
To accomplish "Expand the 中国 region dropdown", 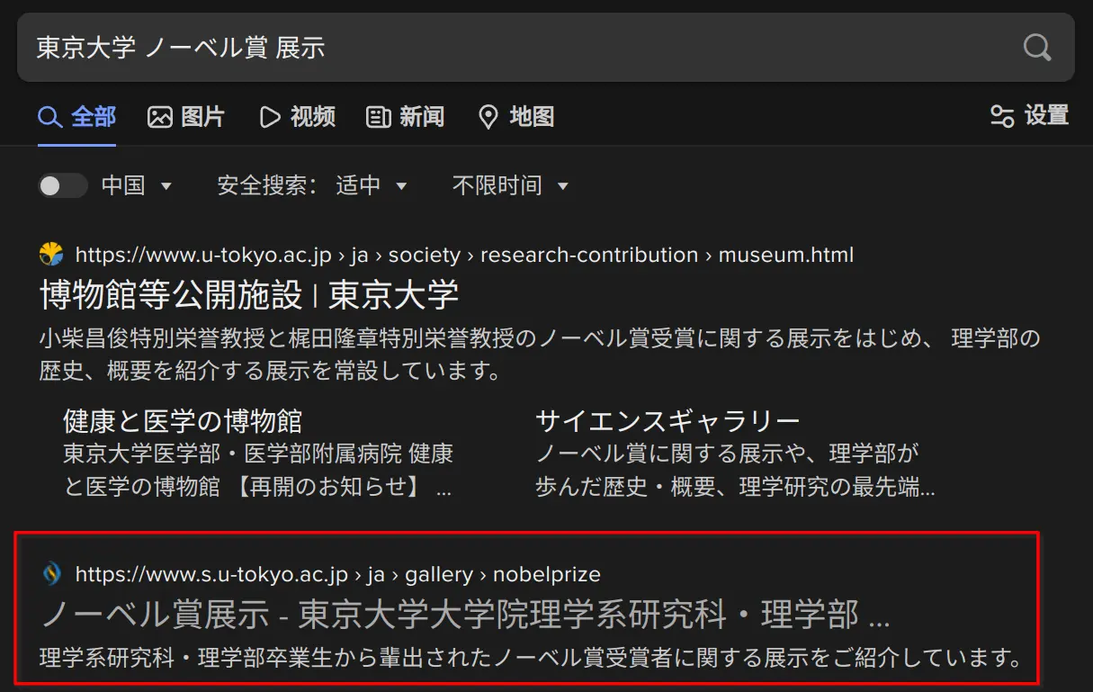I will (166, 186).
